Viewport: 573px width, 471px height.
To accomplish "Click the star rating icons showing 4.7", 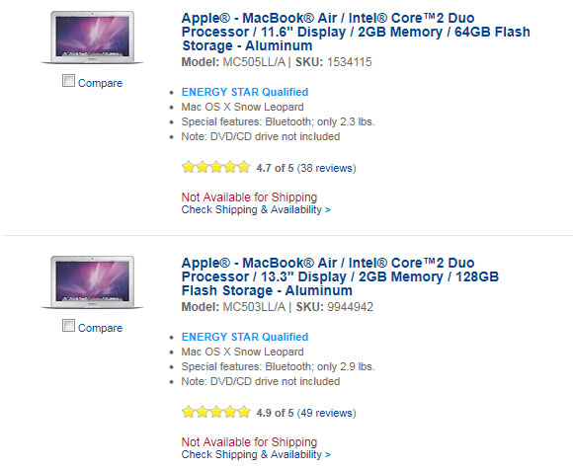I will pos(216,167).
